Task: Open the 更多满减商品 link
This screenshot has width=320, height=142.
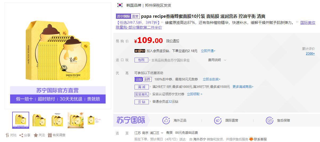Action: tap(243, 87)
